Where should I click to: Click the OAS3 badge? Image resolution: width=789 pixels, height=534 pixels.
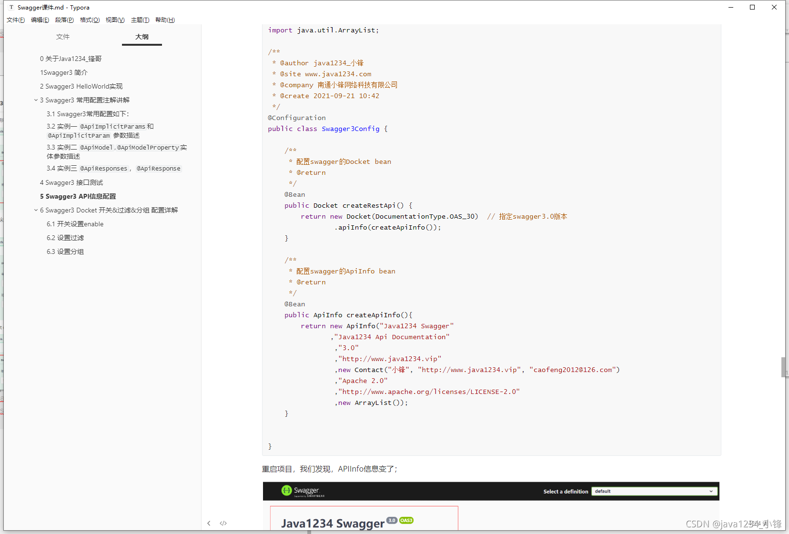coord(406,520)
